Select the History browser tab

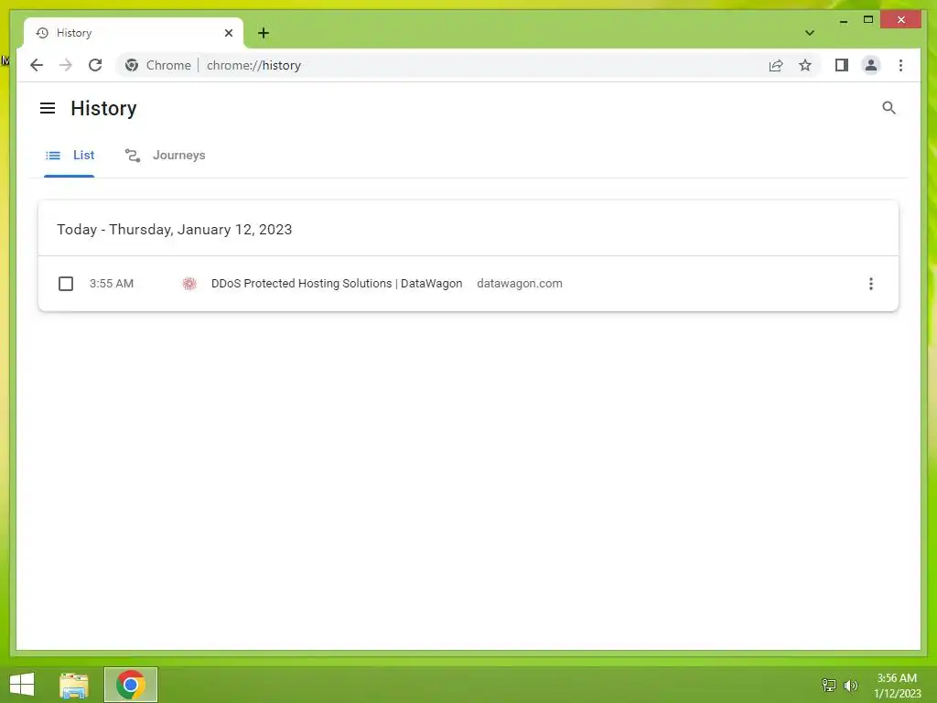tap(134, 33)
